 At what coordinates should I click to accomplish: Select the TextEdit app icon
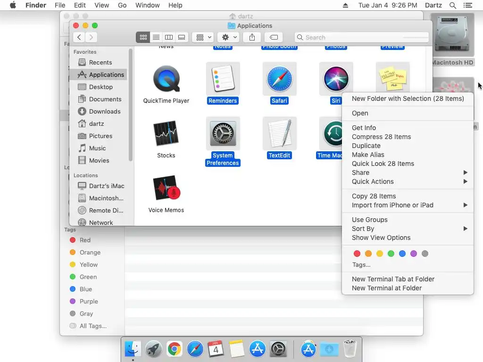pos(279,133)
